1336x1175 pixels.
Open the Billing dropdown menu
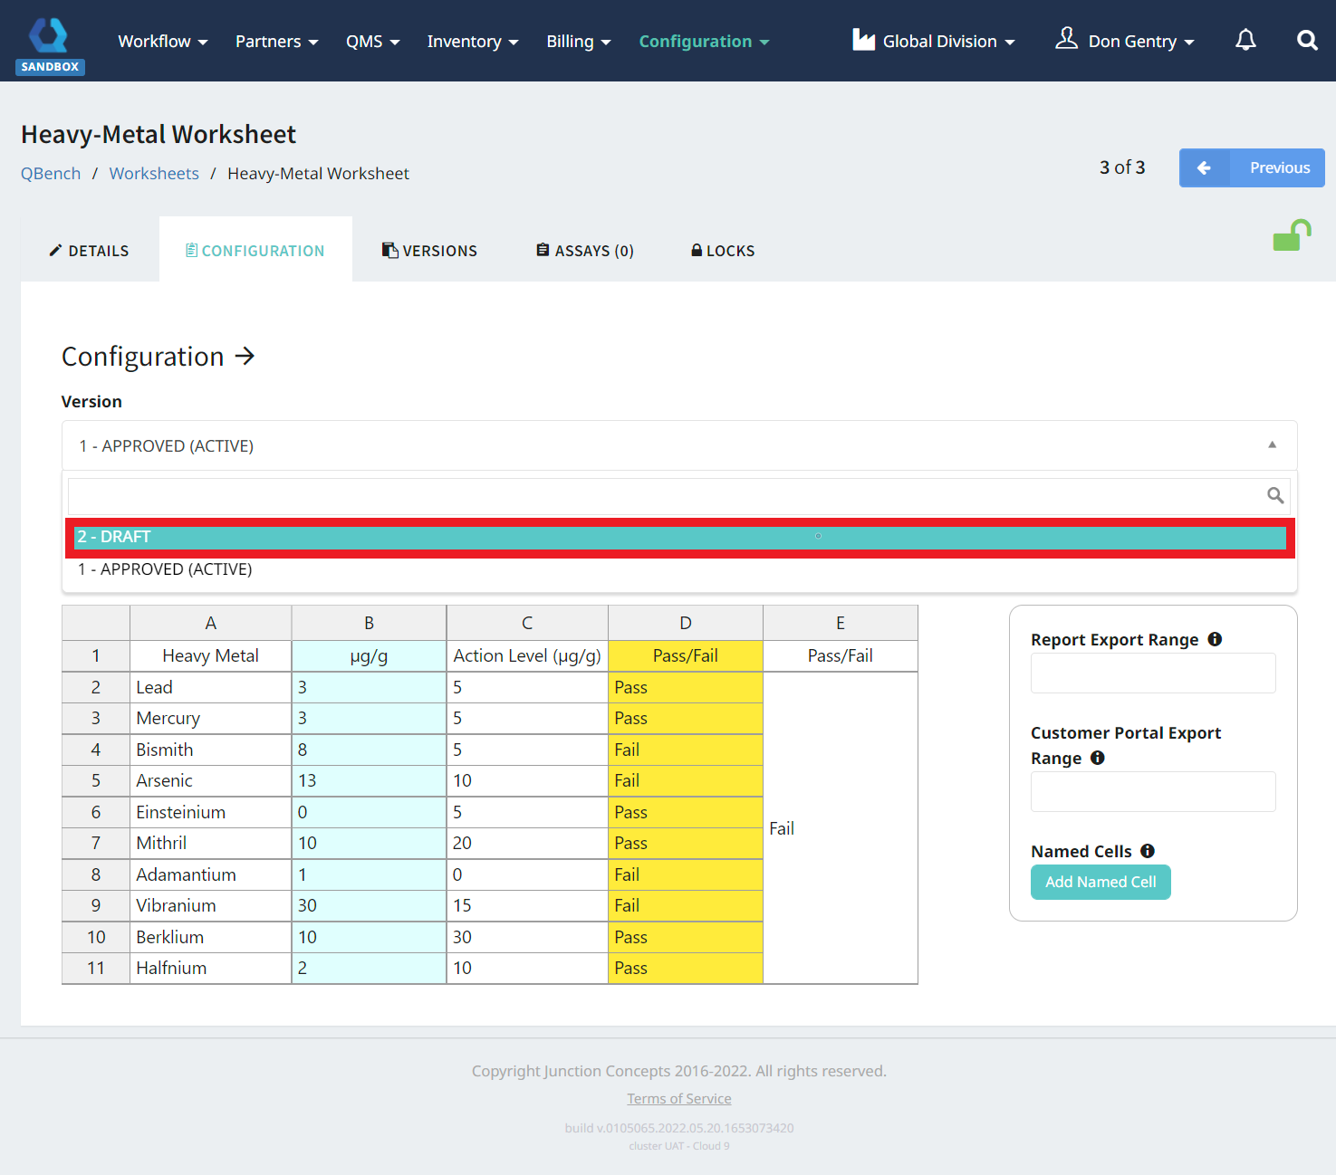click(x=578, y=41)
